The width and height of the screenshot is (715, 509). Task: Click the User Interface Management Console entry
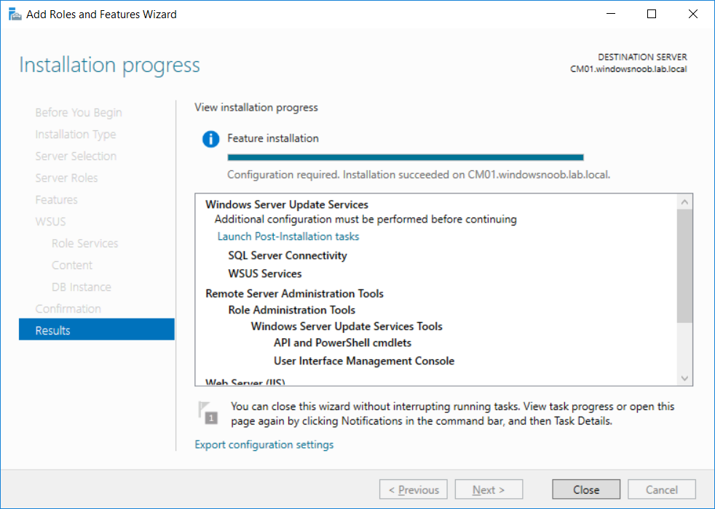point(364,361)
